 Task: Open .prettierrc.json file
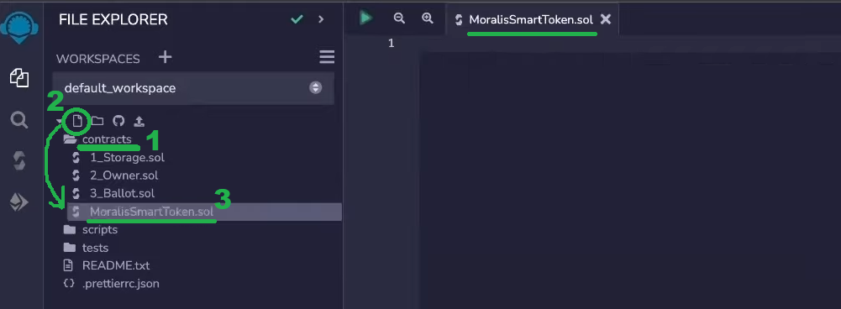point(121,283)
